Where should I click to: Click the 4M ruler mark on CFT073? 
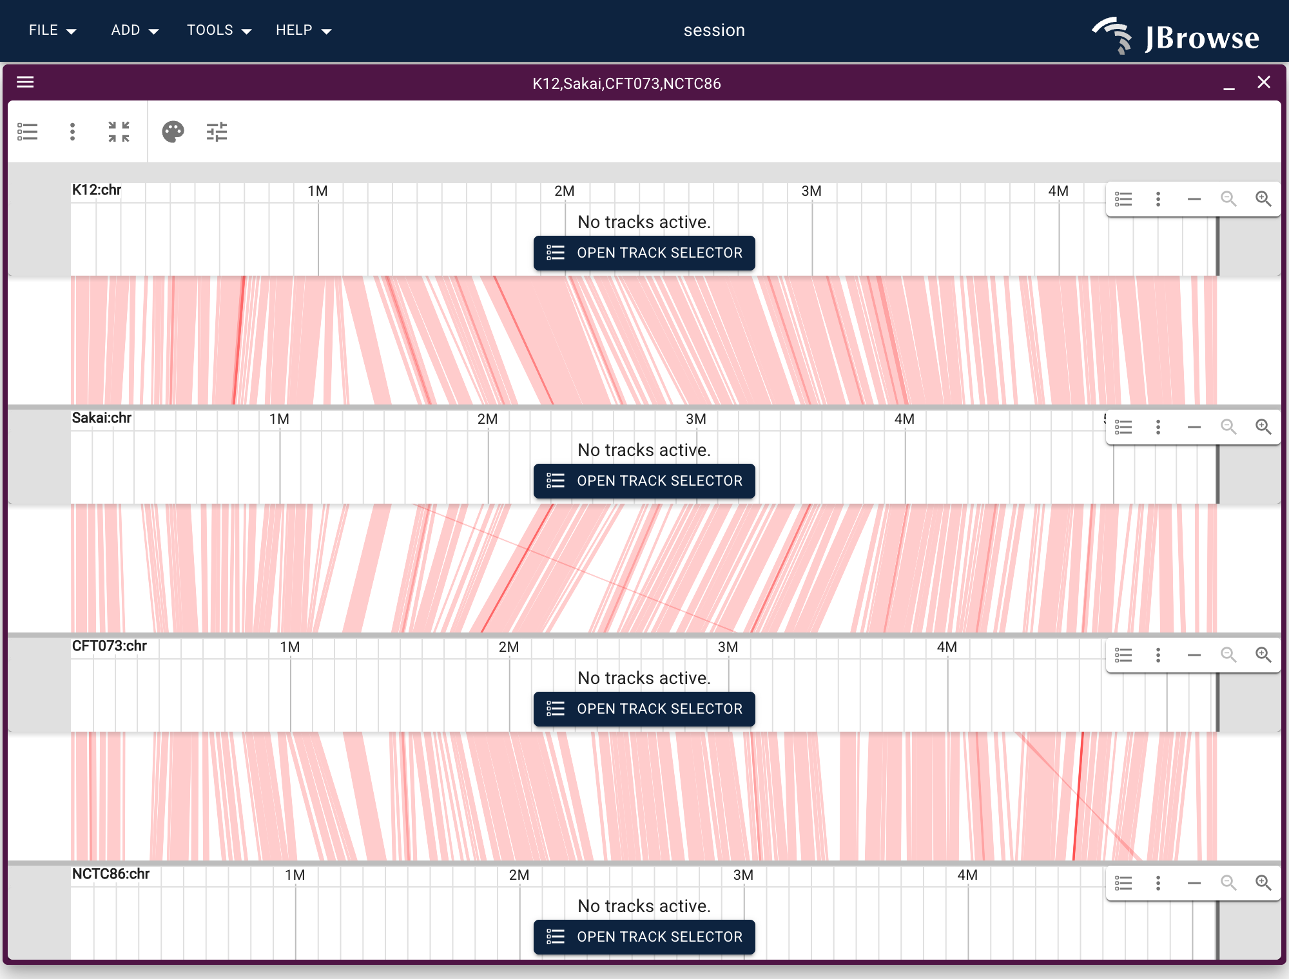[x=947, y=647]
